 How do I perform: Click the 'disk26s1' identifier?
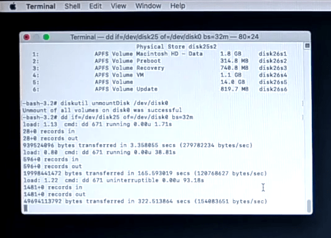point(273,54)
